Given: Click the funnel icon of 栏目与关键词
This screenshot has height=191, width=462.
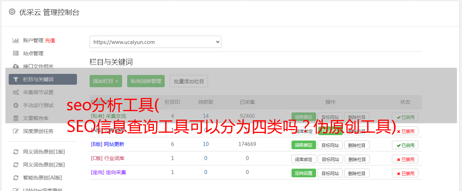Looking at the screenshot, I should tap(16, 79).
